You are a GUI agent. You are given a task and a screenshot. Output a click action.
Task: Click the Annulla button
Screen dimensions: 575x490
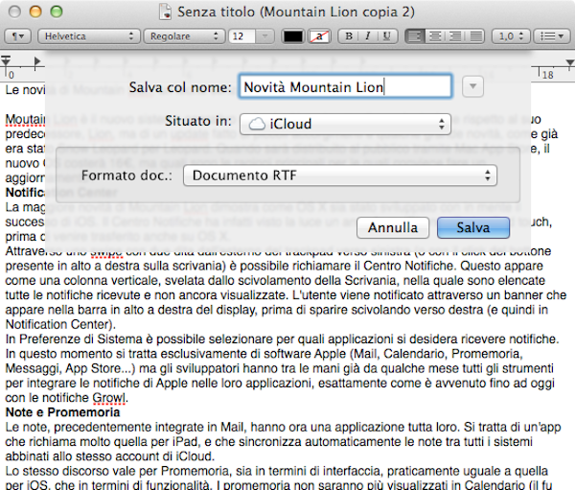click(x=393, y=227)
